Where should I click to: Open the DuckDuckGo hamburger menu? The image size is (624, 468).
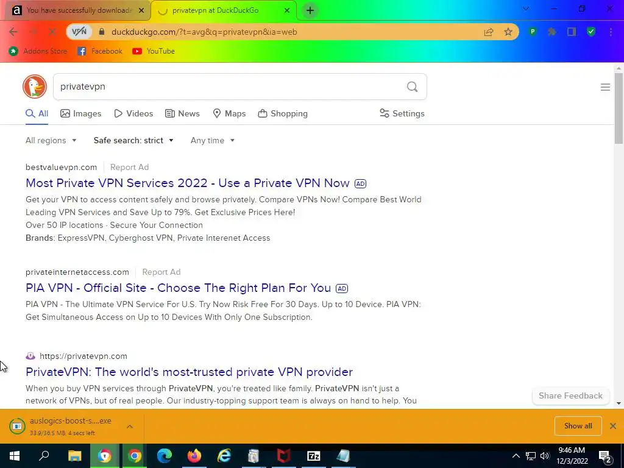pyautogui.click(x=605, y=87)
